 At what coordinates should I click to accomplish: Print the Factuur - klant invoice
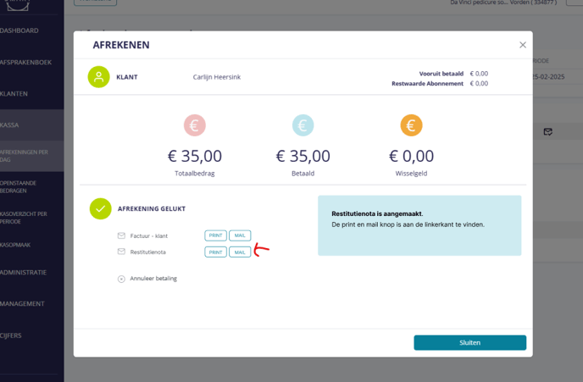(x=215, y=235)
